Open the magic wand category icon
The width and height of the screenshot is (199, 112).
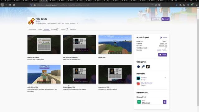click(x=143, y=67)
